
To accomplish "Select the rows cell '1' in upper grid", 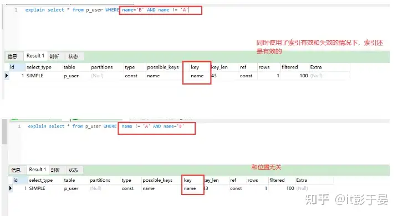I will pyautogui.click(x=269, y=76).
